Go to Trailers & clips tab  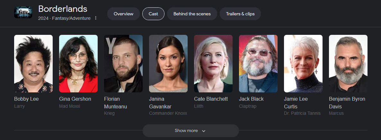[x=240, y=14]
